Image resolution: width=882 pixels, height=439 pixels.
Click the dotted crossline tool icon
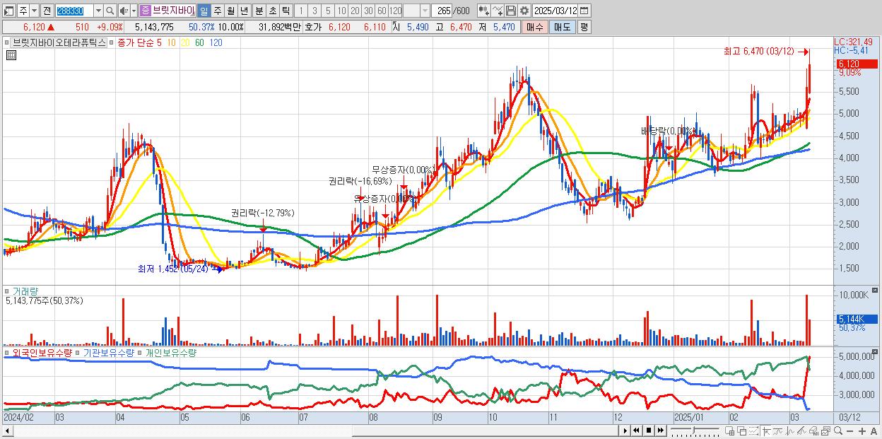tap(753, 431)
